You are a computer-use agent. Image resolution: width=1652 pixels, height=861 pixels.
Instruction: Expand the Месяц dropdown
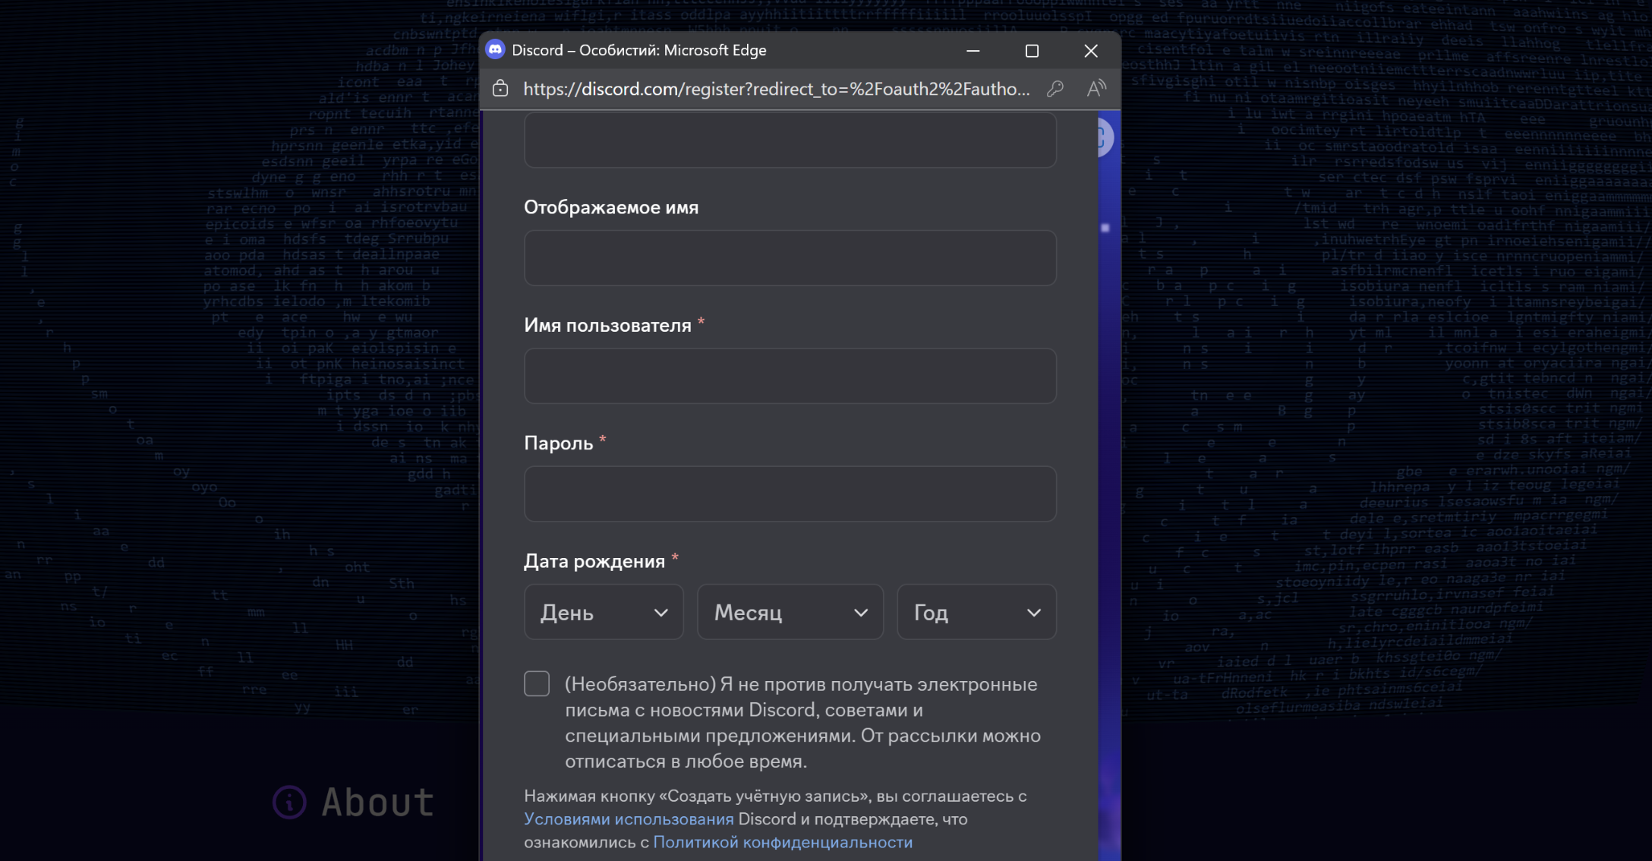[x=790, y=612]
